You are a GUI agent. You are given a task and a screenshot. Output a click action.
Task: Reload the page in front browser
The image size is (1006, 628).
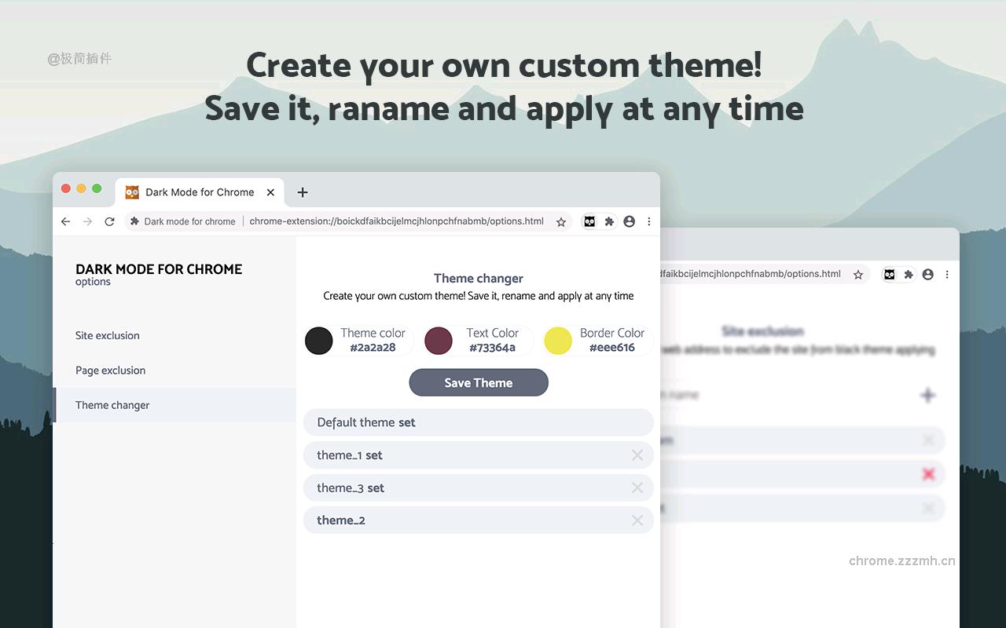(109, 222)
